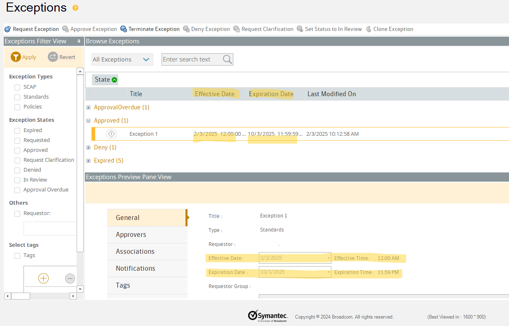The image size is (509, 326).
Task: Check the Approved exception state filter
Action: coord(17,150)
